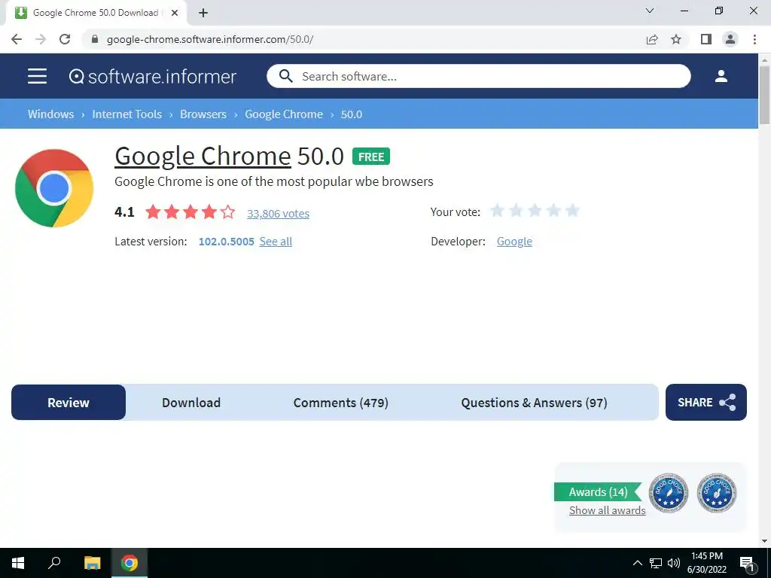
Task: Click the 4.1 rating score
Action: click(x=124, y=211)
